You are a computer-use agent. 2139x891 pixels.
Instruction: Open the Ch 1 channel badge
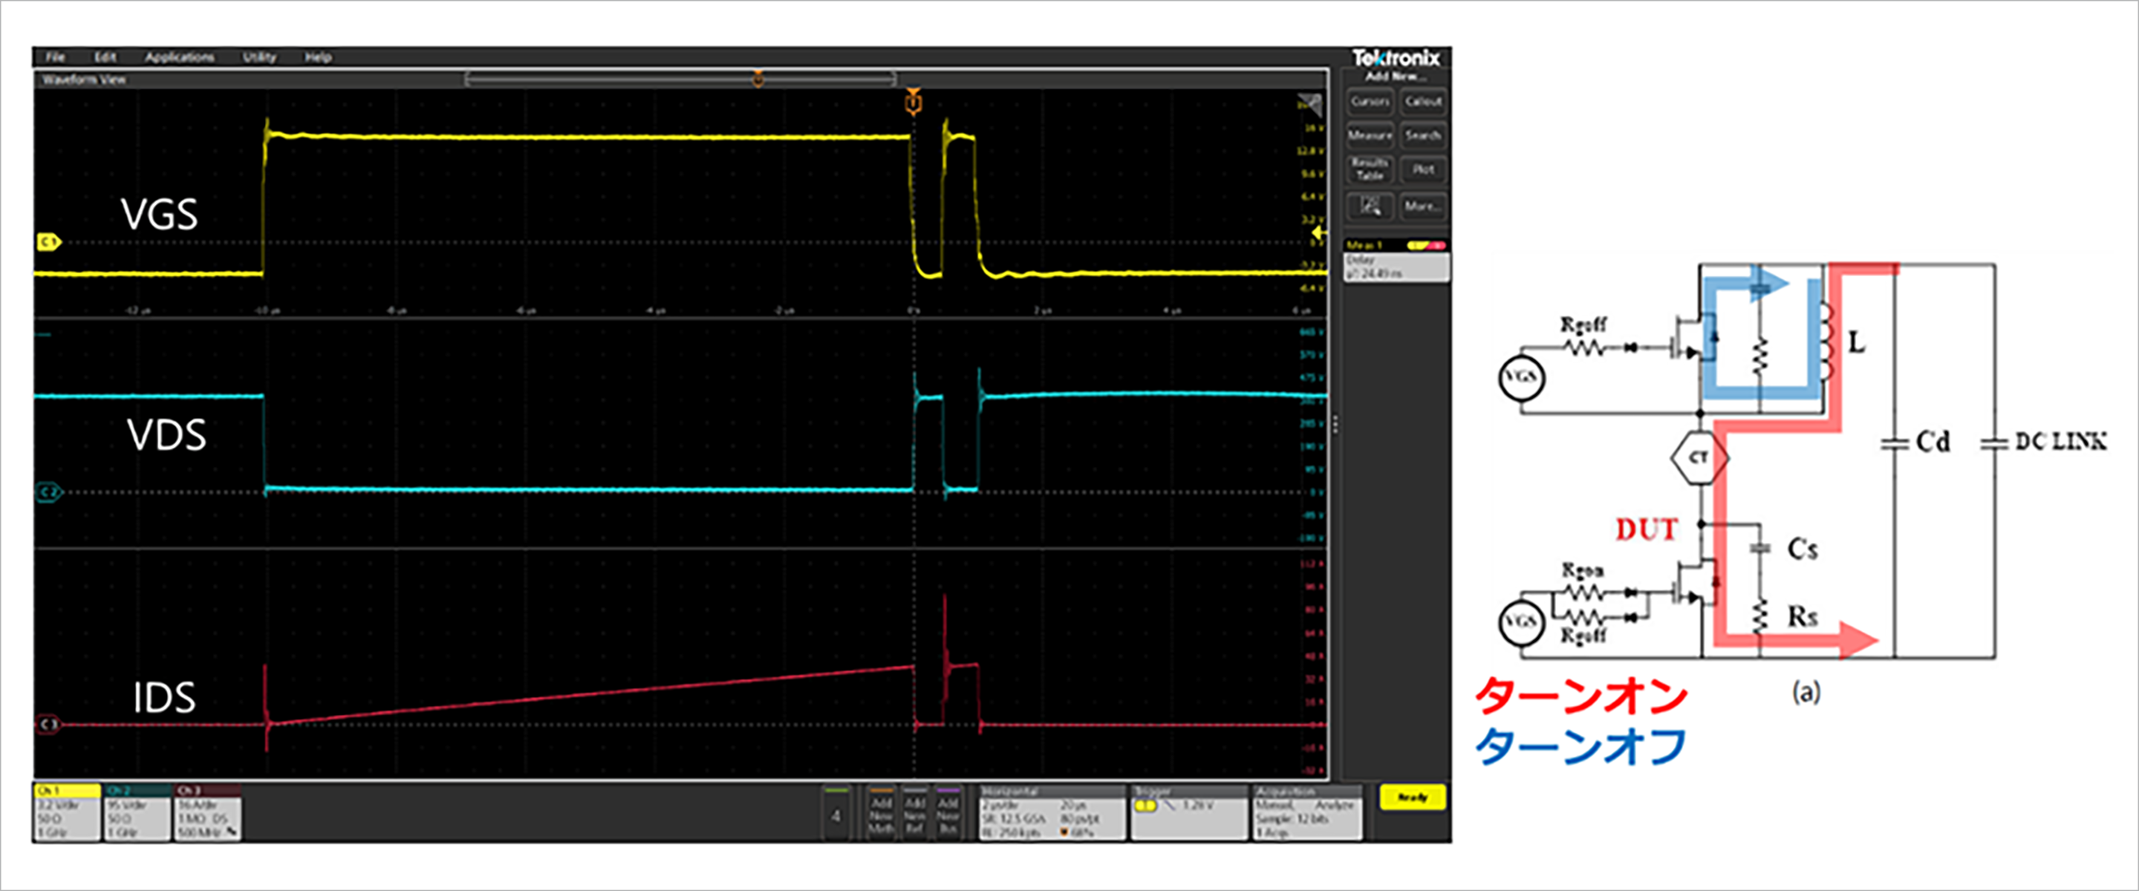(x=66, y=812)
